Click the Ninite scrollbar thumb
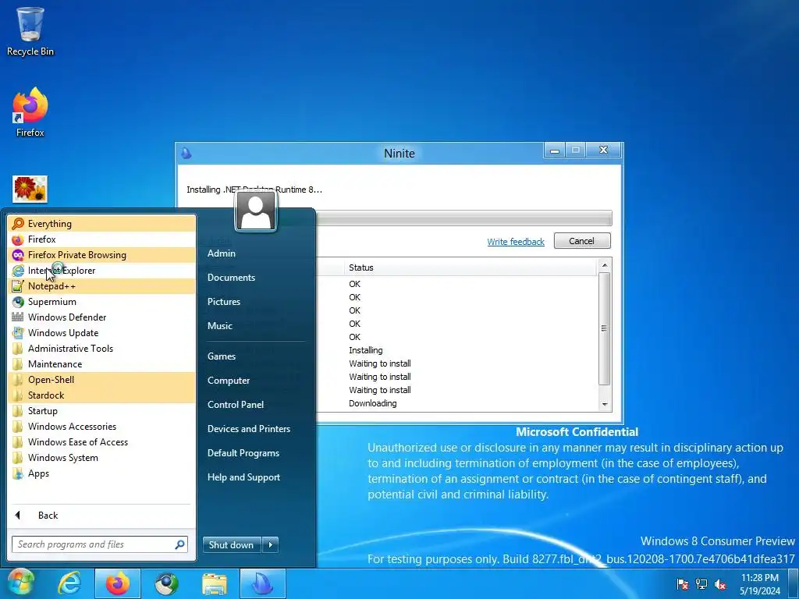The height and width of the screenshot is (599, 799). 605,328
